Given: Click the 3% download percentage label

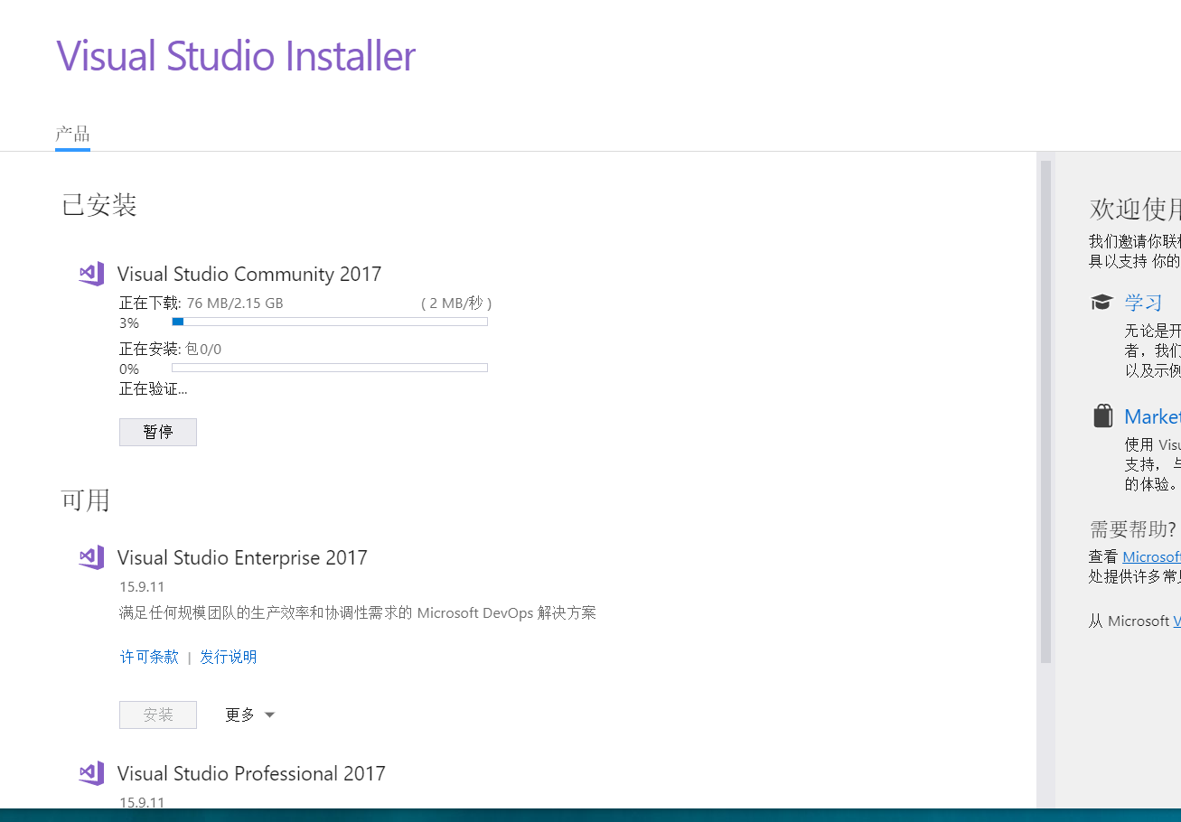Looking at the screenshot, I should tap(129, 322).
